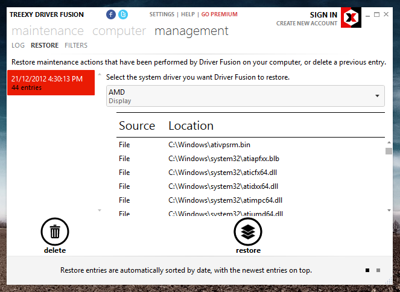Close the Driver Fusion window
The height and width of the screenshot is (292, 400).
386,14
